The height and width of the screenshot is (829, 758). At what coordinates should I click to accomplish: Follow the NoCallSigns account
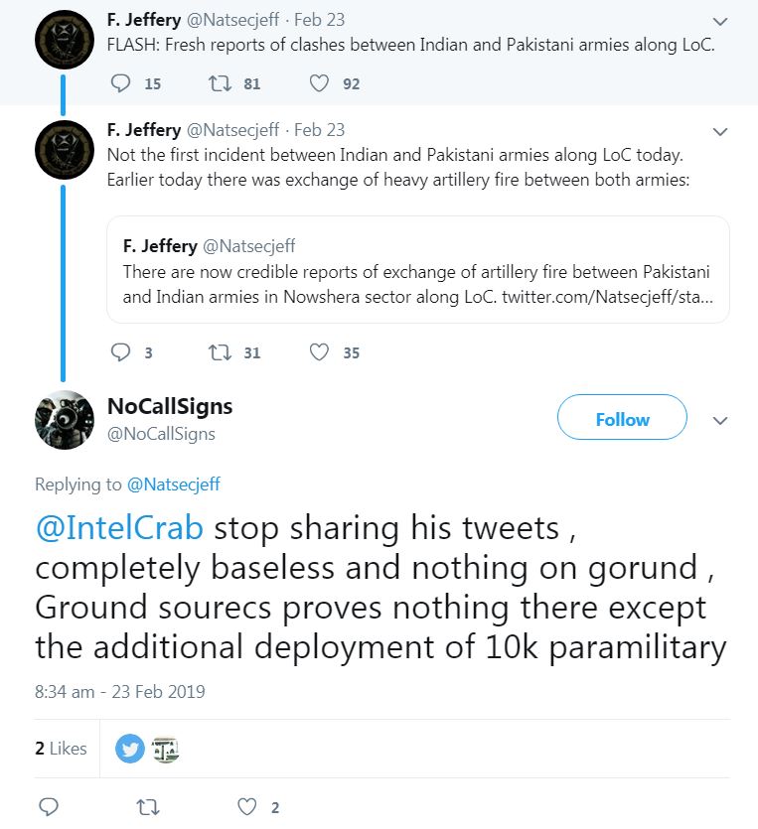coord(622,419)
